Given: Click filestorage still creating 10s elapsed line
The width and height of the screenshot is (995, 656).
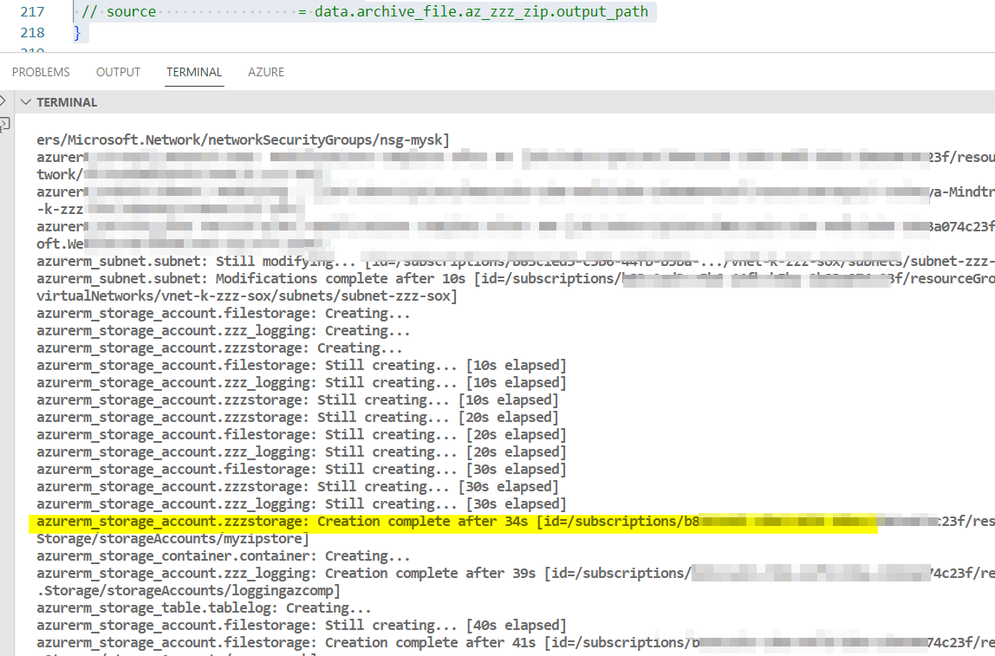Looking at the screenshot, I should (x=302, y=366).
